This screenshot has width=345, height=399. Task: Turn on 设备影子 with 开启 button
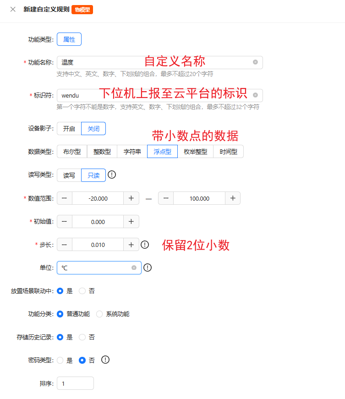click(69, 129)
